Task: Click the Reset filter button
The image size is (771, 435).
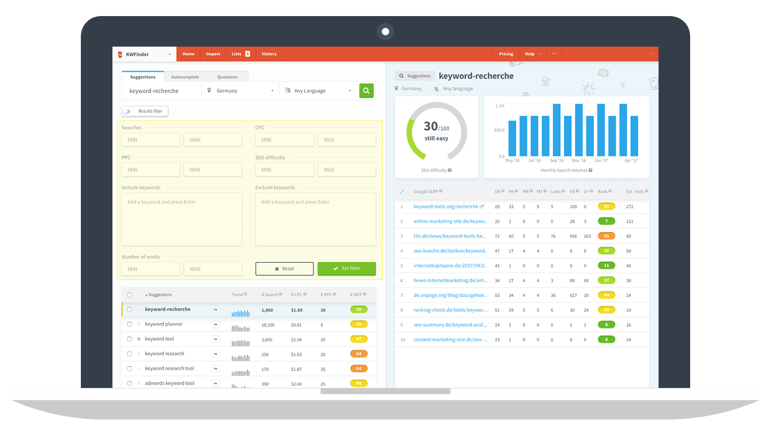Action: (x=284, y=268)
